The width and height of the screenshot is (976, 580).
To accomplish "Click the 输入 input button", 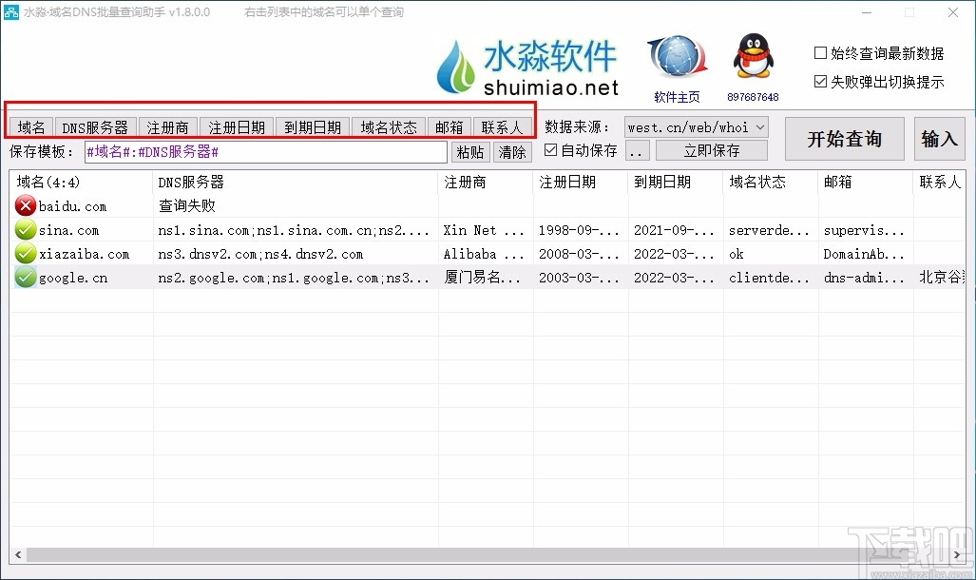I will [939, 139].
